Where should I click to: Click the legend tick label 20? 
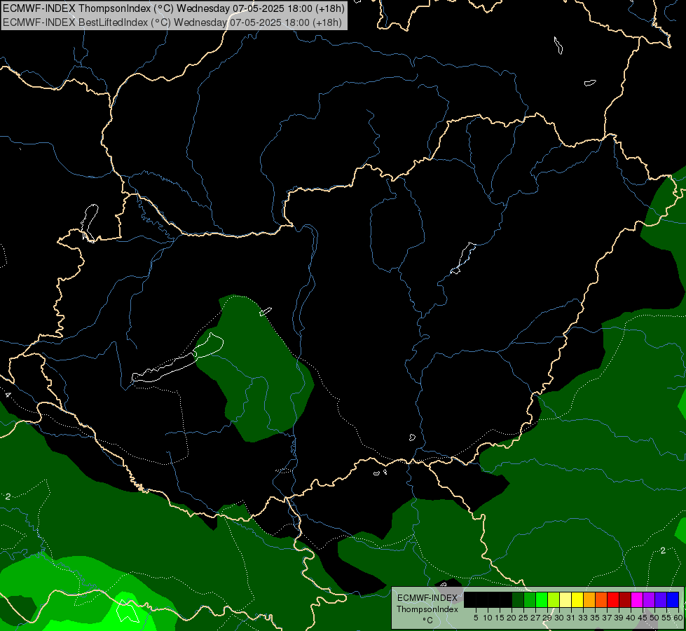512,618
